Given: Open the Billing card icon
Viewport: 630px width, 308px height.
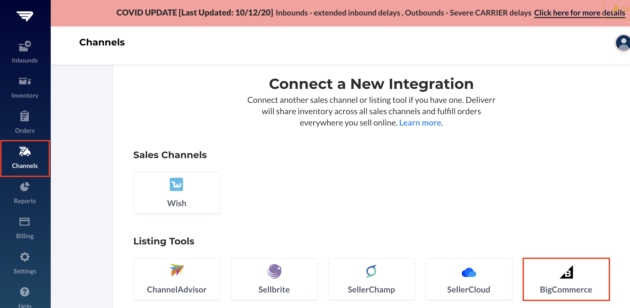Looking at the screenshot, I should pos(25,221).
